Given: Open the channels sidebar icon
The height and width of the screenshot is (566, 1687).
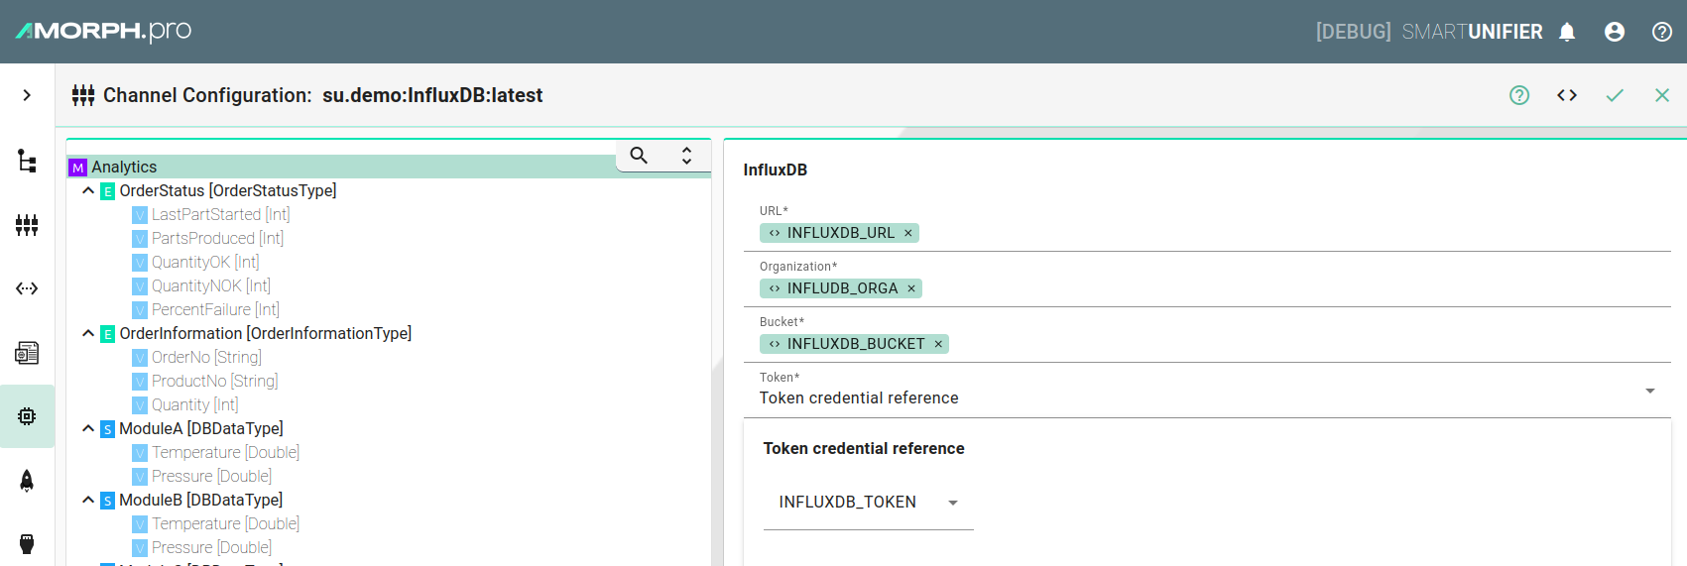Looking at the screenshot, I should (x=27, y=225).
